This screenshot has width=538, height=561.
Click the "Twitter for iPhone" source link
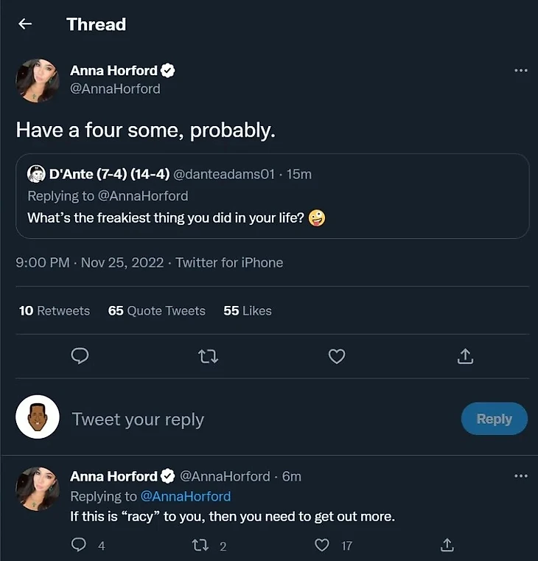229,262
